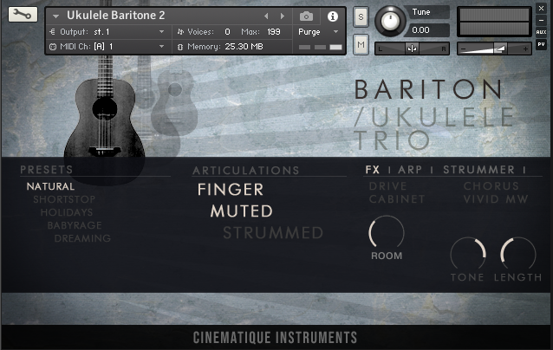Click the Ukulele Baritone 2 instrument name
Viewport: 553px width, 350px height.
pos(115,16)
